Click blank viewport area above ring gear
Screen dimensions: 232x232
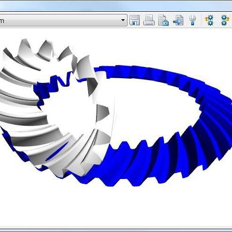click(156, 47)
